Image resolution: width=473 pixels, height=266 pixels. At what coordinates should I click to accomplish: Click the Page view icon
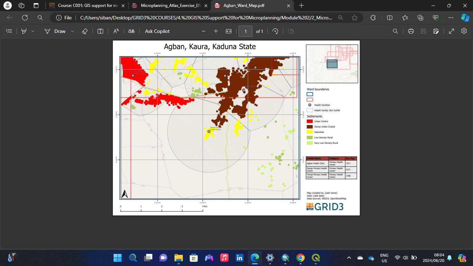click(291, 31)
